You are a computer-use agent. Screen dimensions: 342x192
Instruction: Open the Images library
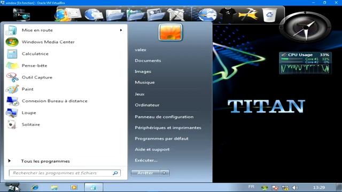(x=143, y=71)
